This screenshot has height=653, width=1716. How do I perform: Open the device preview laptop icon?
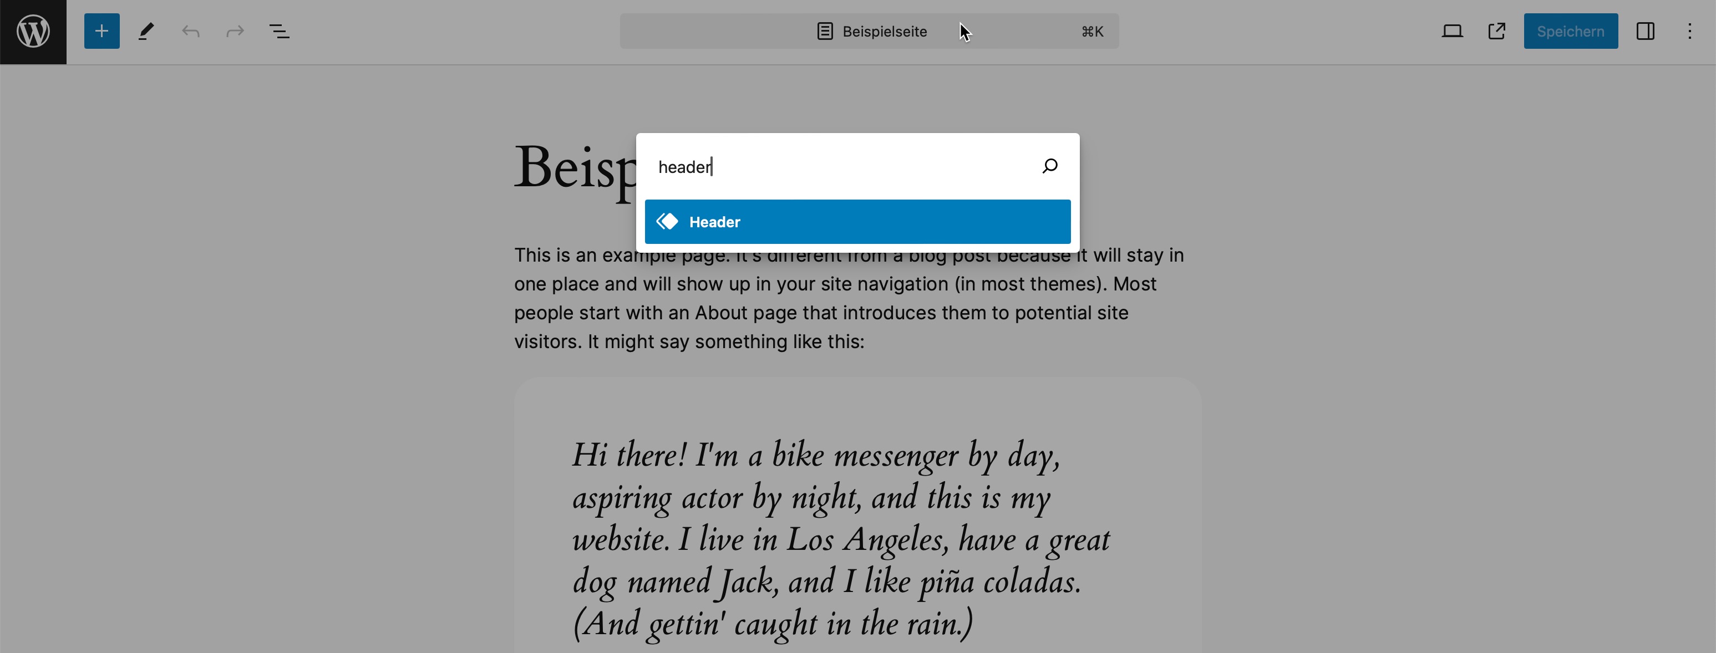[x=1452, y=31]
